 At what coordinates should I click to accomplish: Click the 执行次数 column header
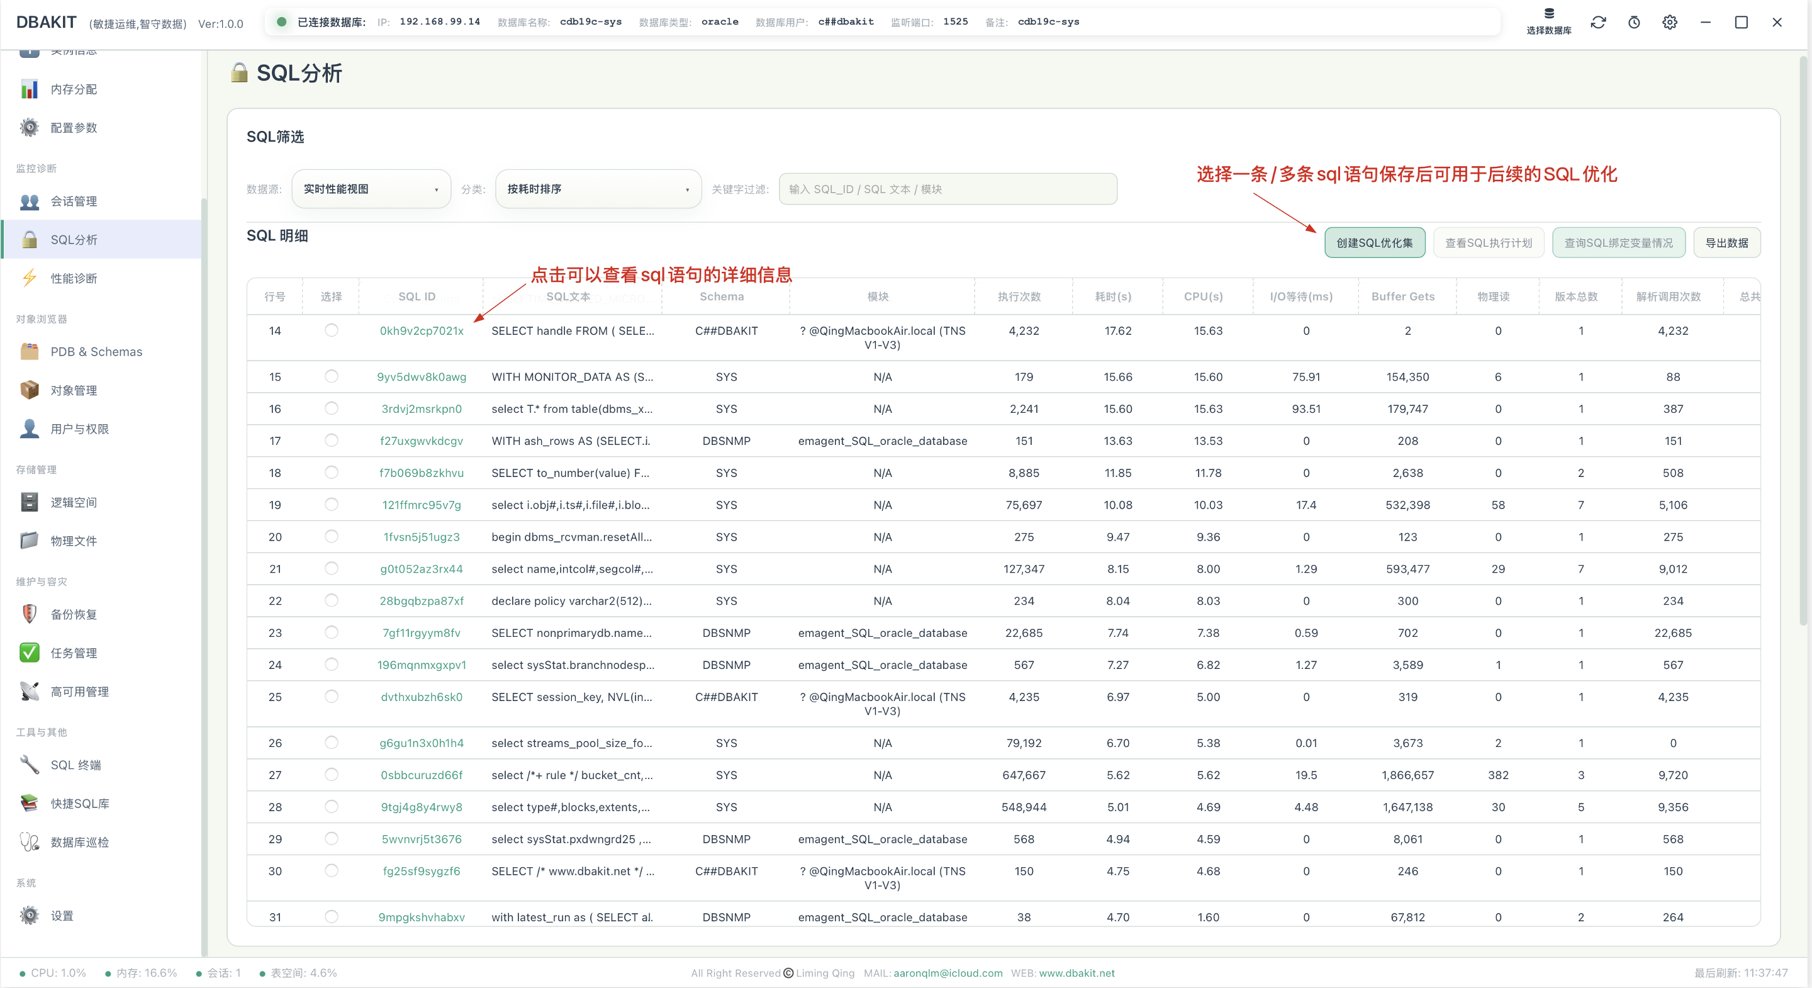coord(1019,296)
